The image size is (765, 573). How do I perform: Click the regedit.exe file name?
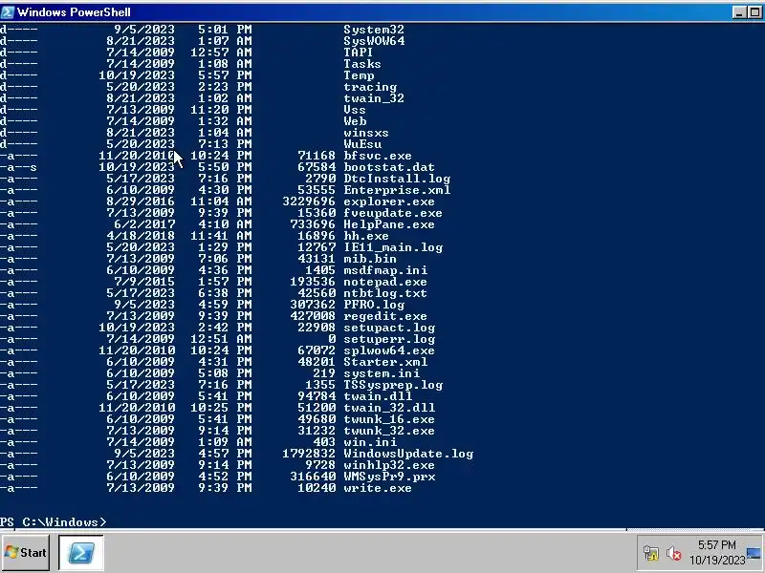385,316
